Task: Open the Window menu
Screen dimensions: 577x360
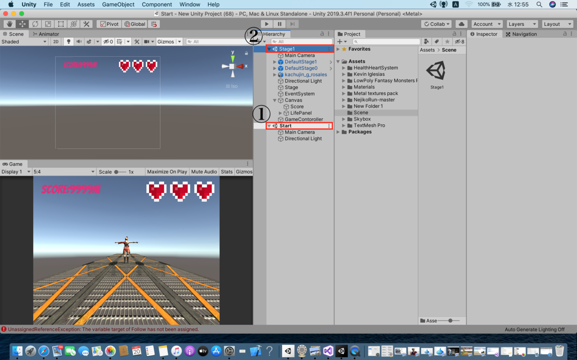Action: [190, 4]
